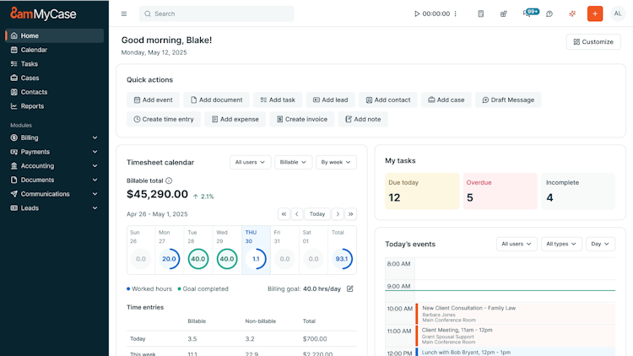Click Add task quick action
This screenshot has width=633, height=356.
pos(278,100)
